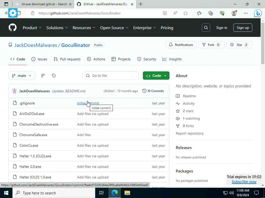Click the GitHub search magnifier icon
Screen dimensions: 265x198
[x=206, y=28]
